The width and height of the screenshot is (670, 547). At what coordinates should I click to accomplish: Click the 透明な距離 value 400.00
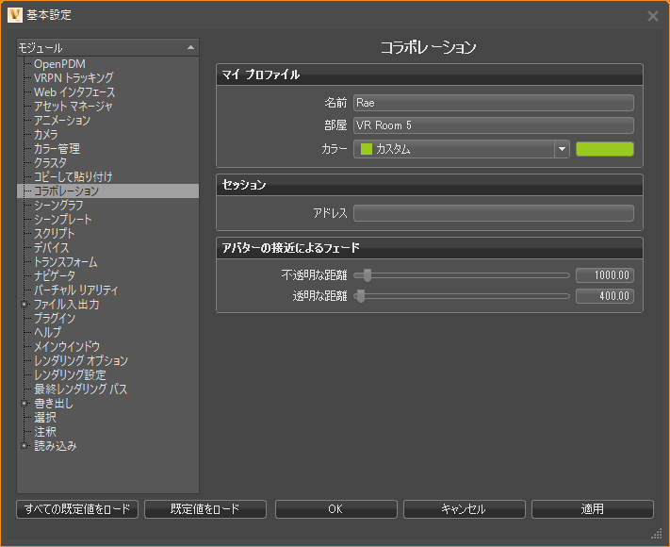click(x=605, y=295)
